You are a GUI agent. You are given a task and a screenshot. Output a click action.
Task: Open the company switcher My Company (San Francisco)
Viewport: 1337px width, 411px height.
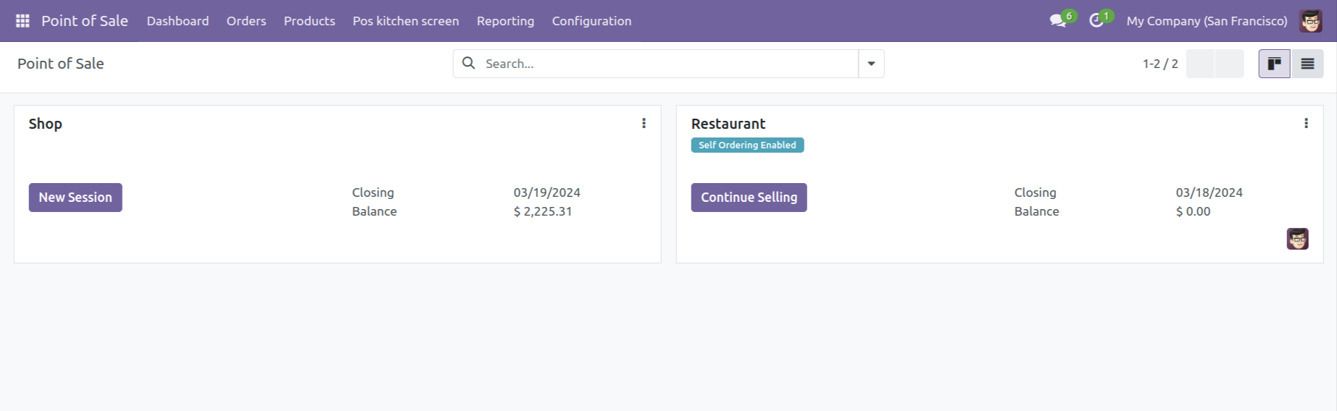[1207, 21]
